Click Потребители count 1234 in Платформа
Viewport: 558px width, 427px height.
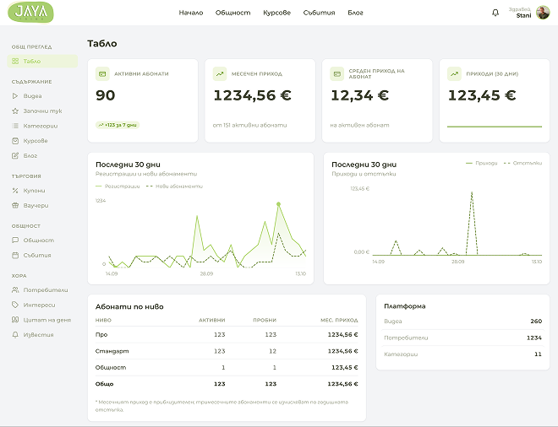pos(534,338)
